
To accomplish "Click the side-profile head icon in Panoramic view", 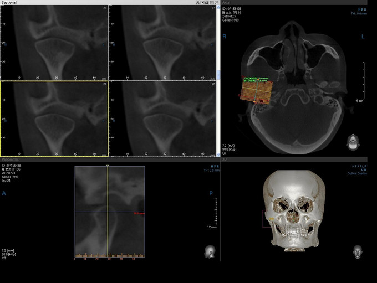I will (210, 251).
